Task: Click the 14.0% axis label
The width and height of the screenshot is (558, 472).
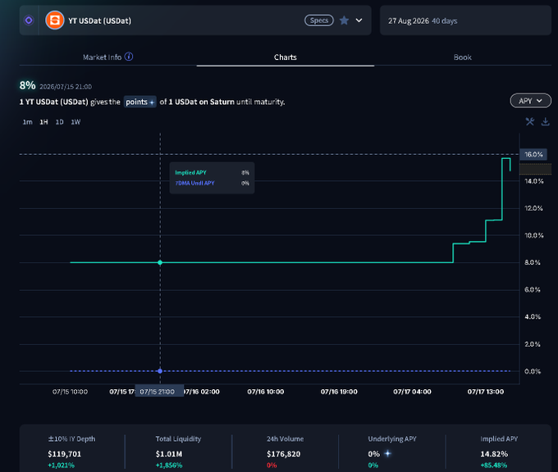Action: click(534, 181)
